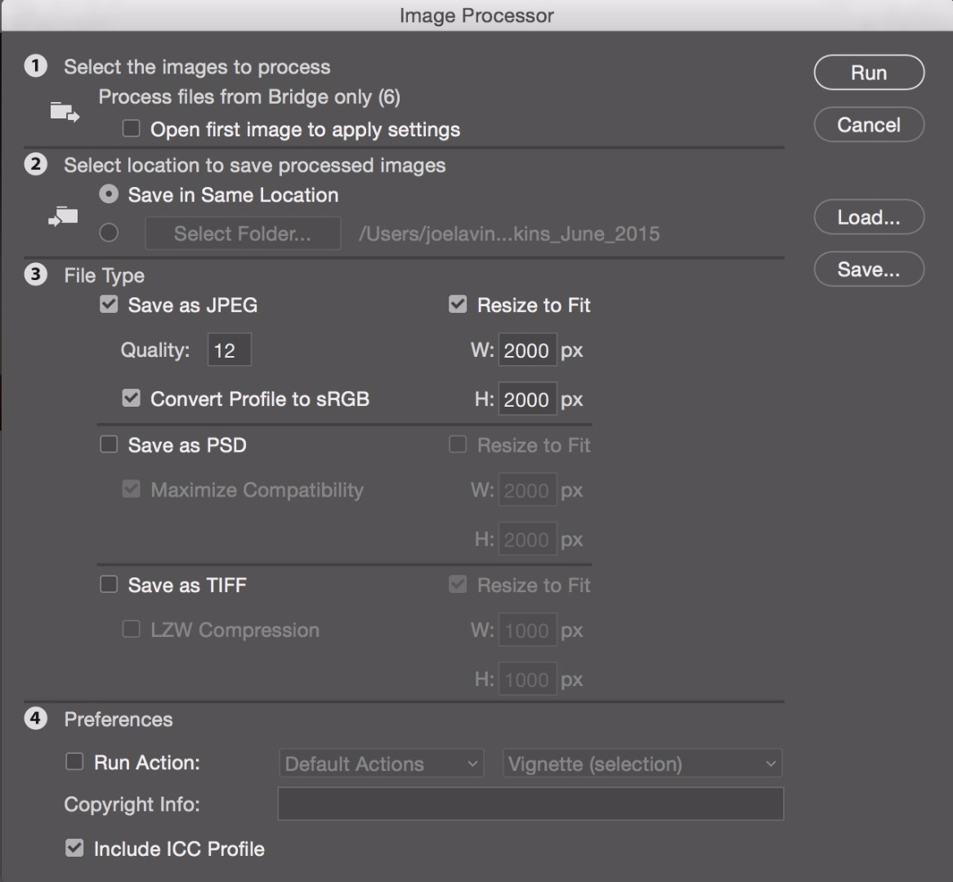Click the Run button
This screenshot has height=882, width=953.
pyautogui.click(x=869, y=73)
